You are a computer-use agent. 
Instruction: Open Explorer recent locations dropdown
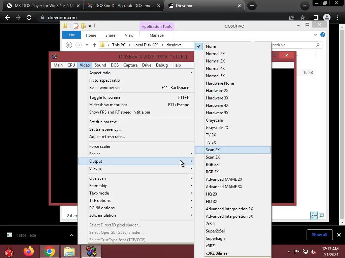[87, 45]
